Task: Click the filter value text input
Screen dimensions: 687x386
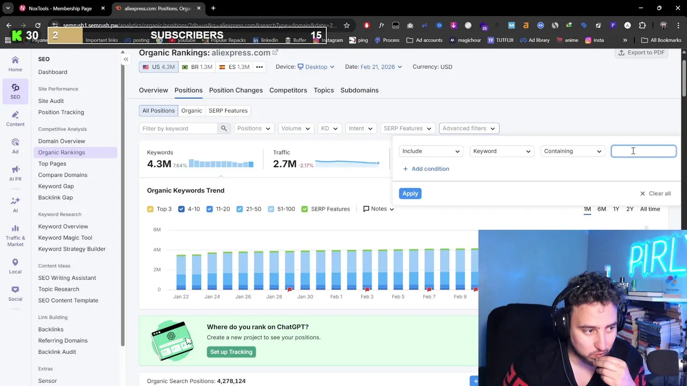Action: (x=644, y=151)
